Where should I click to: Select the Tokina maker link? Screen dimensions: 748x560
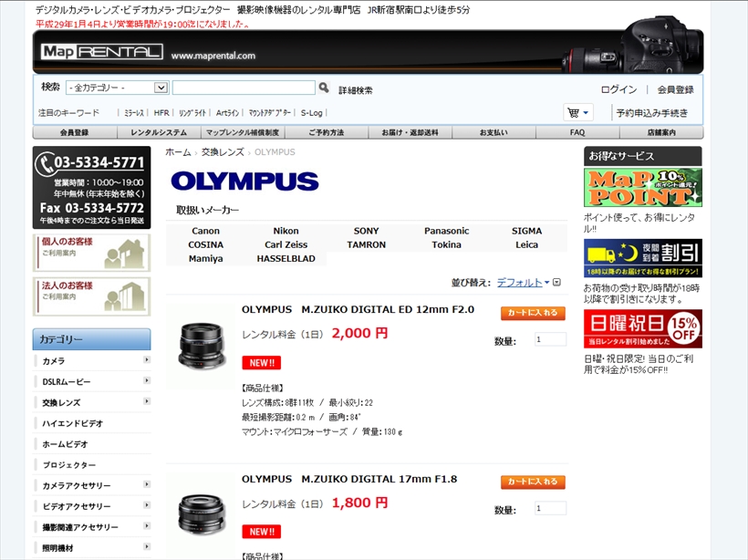click(446, 244)
